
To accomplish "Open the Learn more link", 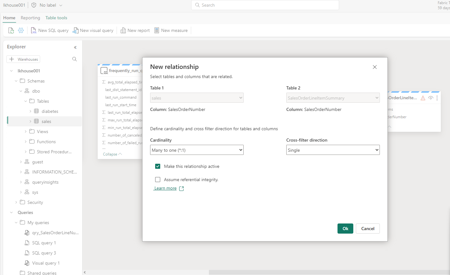I will pos(165,188).
